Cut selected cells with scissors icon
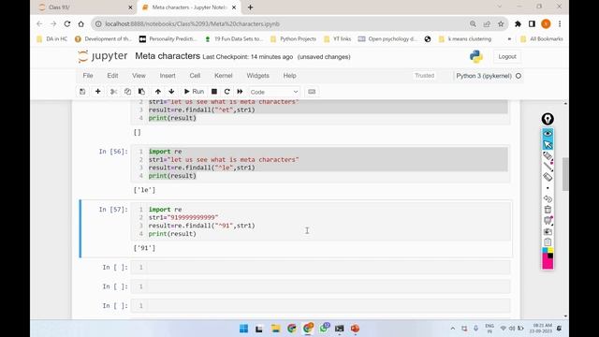Viewport: 599px width, 337px height. coord(113,92)
